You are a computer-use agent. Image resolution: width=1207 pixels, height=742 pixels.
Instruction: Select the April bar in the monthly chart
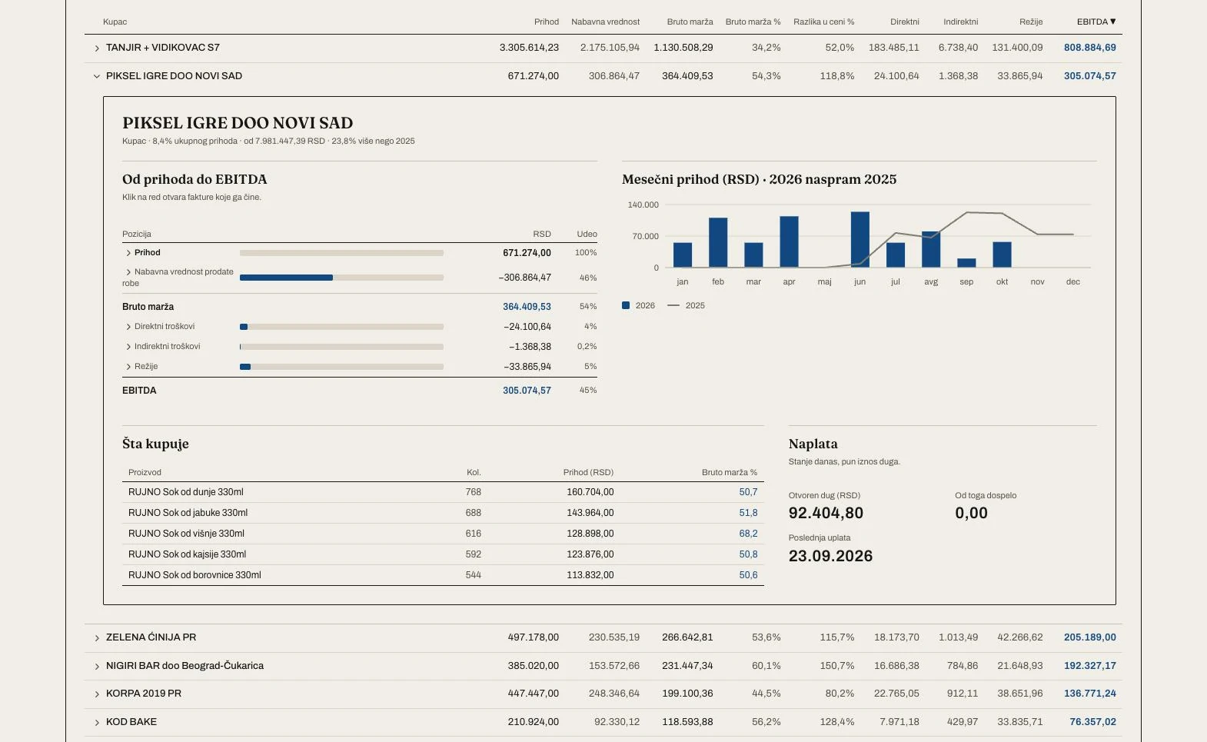point(789,241)
